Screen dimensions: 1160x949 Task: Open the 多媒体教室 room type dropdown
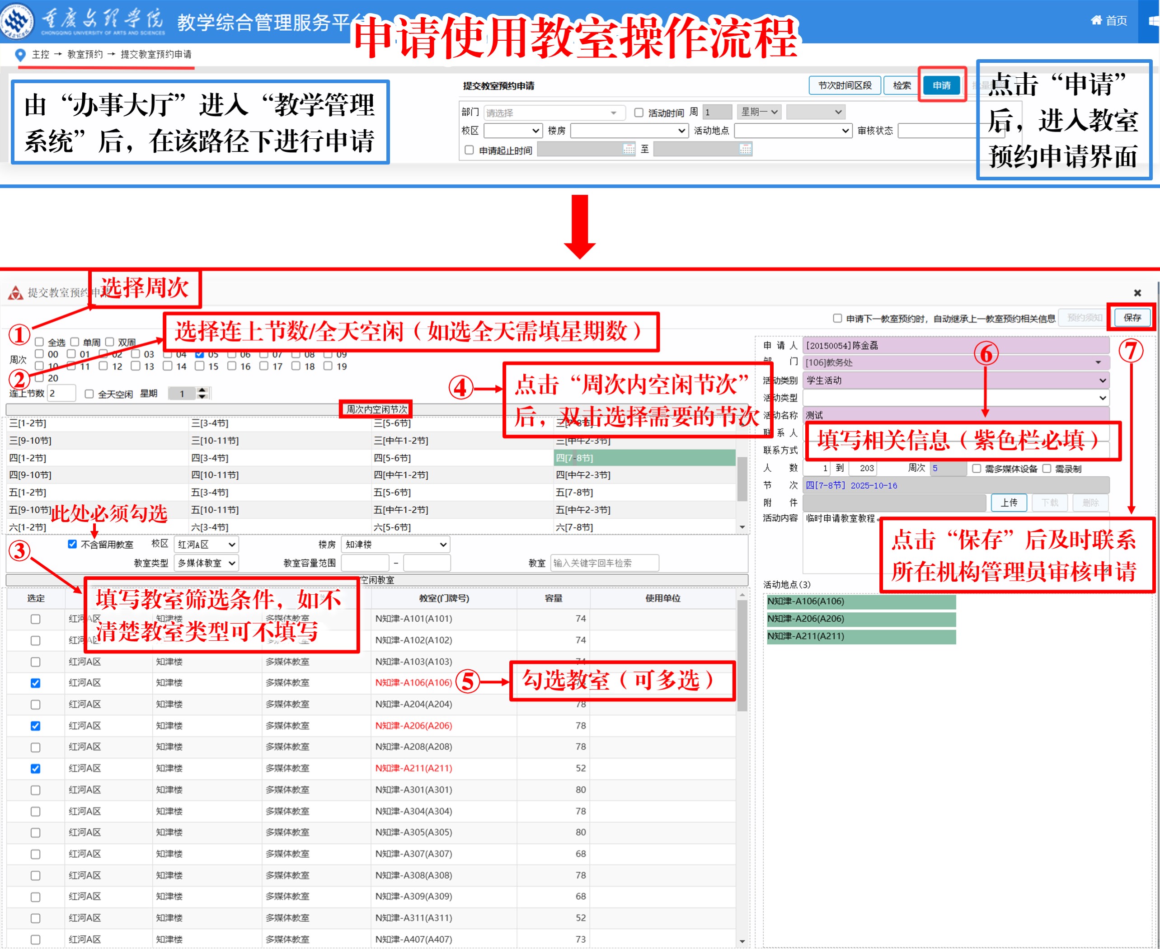pos(206,563)
